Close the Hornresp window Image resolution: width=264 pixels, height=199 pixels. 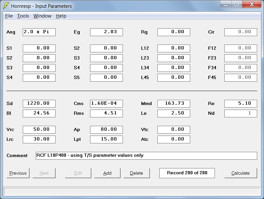(x=252, y=4)
